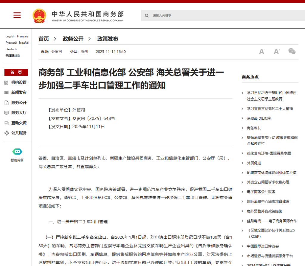Expand the 消费品以旧换新 hot topic arrow
This screenshot has height=266, width=305.
243,118
